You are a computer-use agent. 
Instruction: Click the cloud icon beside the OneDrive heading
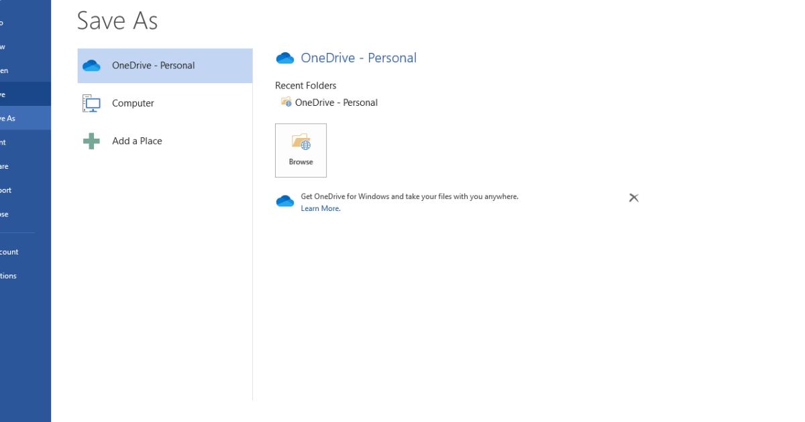click(x=284, y=58)
